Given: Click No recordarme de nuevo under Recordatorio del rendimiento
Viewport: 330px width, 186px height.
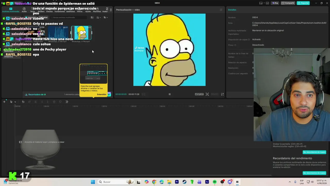Looking at the screenshot, I should pos(314,173).
